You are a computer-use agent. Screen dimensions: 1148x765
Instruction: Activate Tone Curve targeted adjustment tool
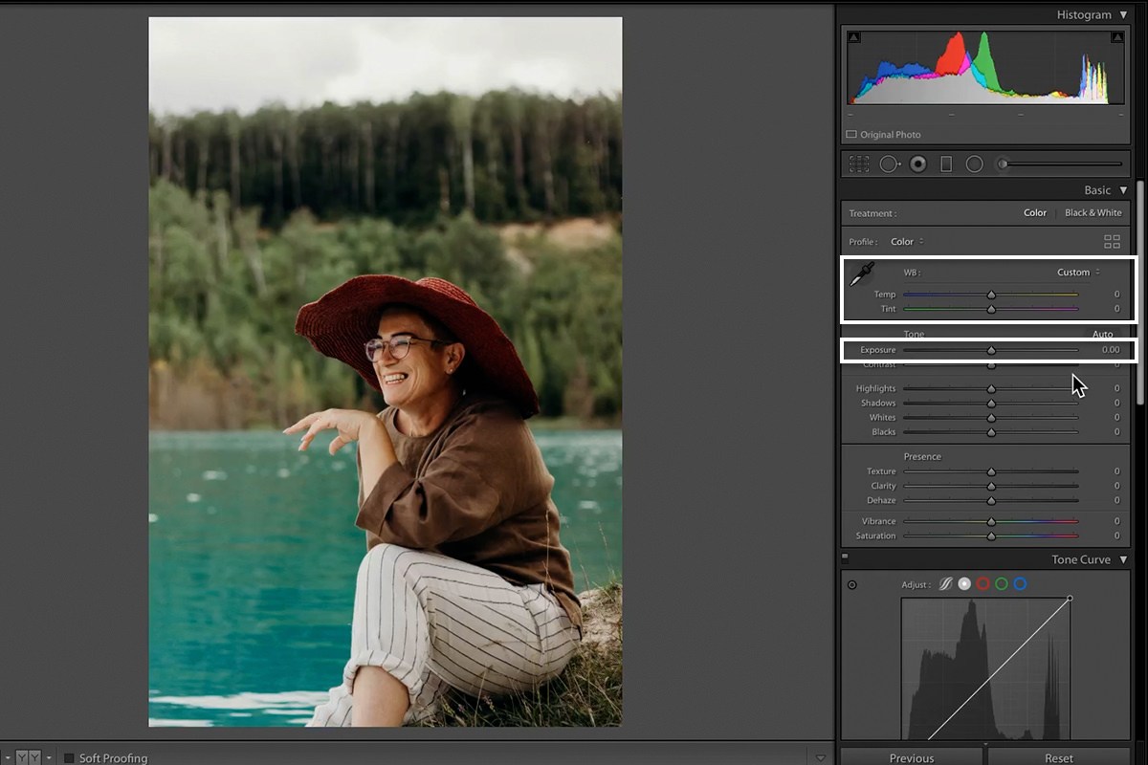(852, 584)
